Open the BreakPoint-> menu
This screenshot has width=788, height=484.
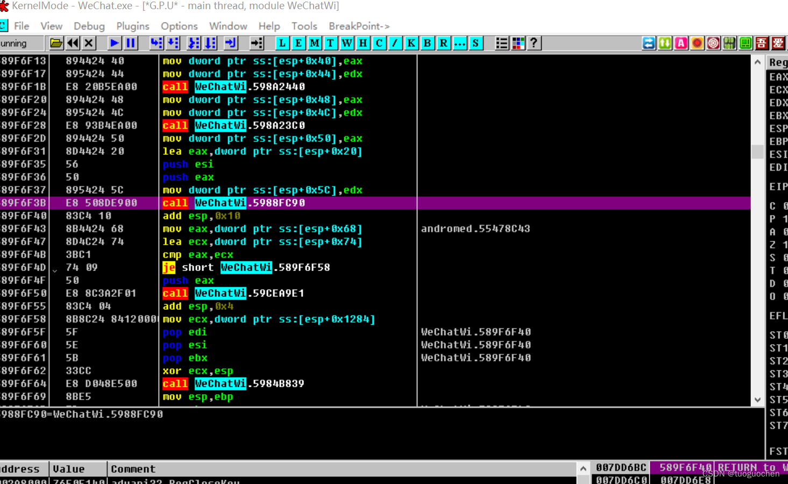pos(359,26)
